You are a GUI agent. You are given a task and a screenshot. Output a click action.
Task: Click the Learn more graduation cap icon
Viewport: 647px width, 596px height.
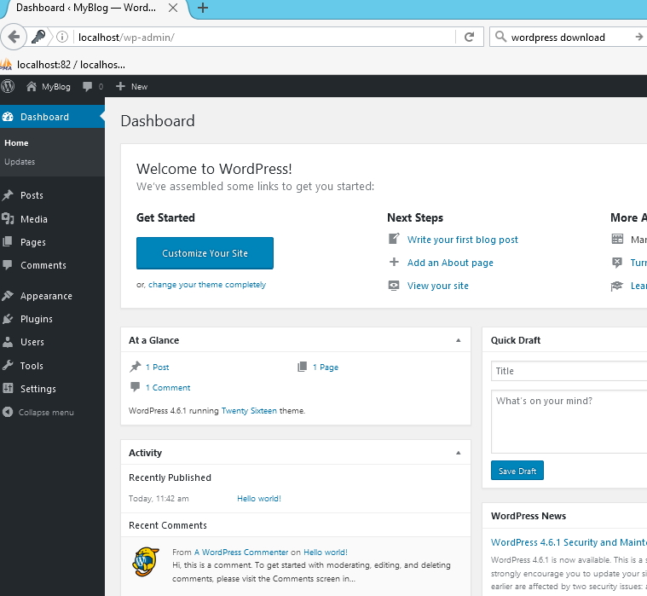(617, 286)
